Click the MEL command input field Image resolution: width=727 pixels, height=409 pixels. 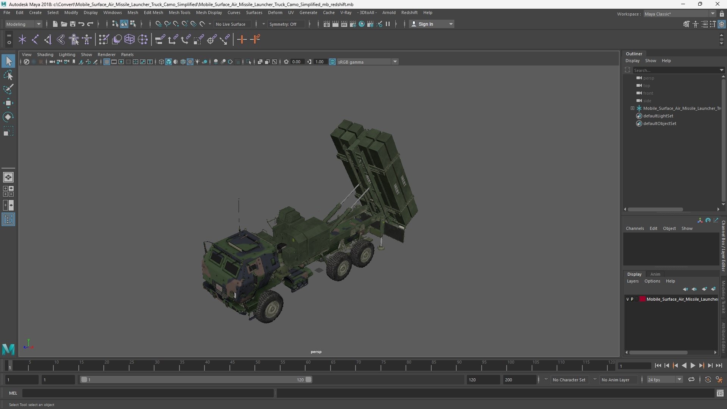click(x=148, y=393)
